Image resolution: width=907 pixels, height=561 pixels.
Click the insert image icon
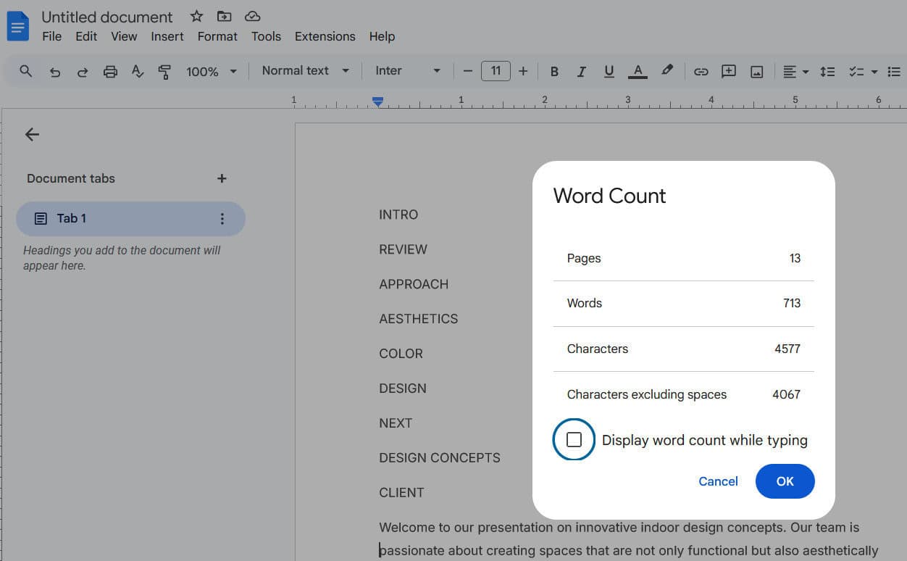757,71
